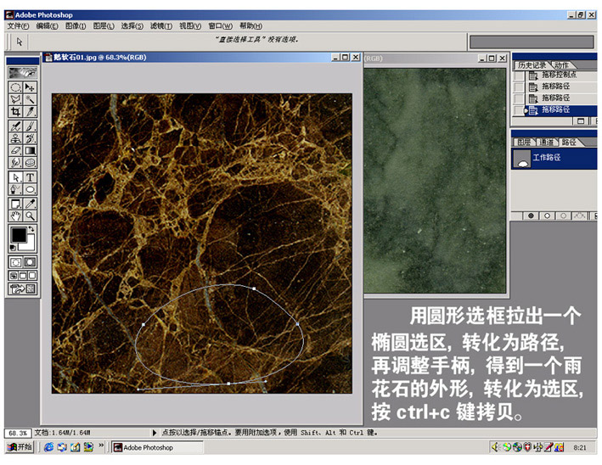
Task: Open 选择(S) menu
Action: [x=132, y=26]
